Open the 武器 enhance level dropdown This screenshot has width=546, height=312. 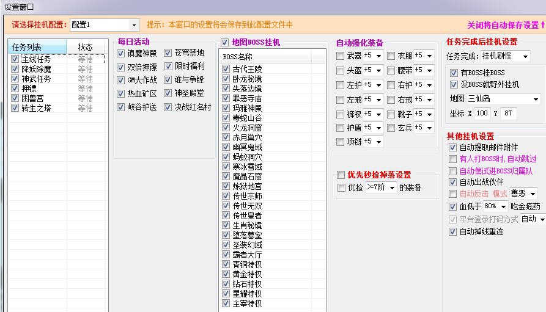coord(373,56)
